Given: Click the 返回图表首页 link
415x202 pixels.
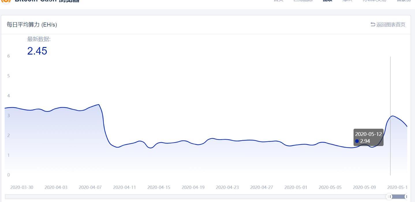Looking at the screenshot, I should coord(390,25).
